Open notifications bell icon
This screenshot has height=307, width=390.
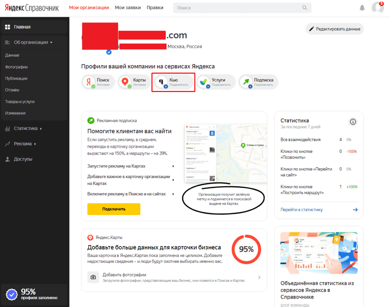coord(362,8)
